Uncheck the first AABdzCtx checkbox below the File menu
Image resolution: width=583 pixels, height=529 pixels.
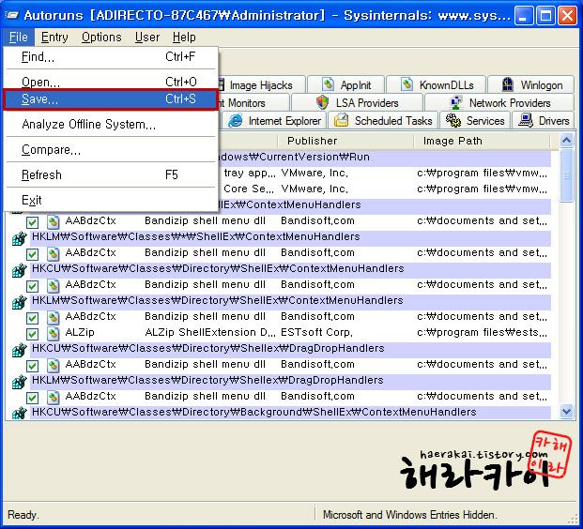tap(32, 222)
